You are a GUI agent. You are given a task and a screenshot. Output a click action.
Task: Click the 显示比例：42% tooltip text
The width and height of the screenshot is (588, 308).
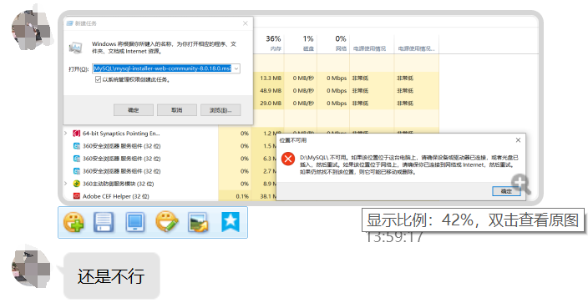click(473, 220)
